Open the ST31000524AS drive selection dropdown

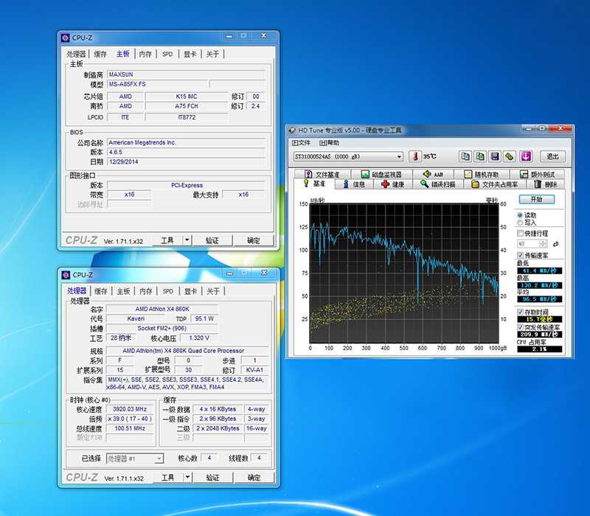348,156
